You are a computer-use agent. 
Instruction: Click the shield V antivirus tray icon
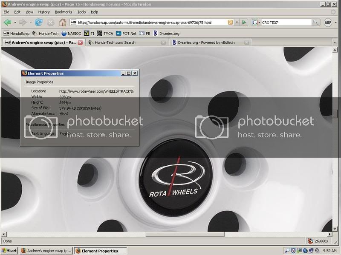click(293, 251)
